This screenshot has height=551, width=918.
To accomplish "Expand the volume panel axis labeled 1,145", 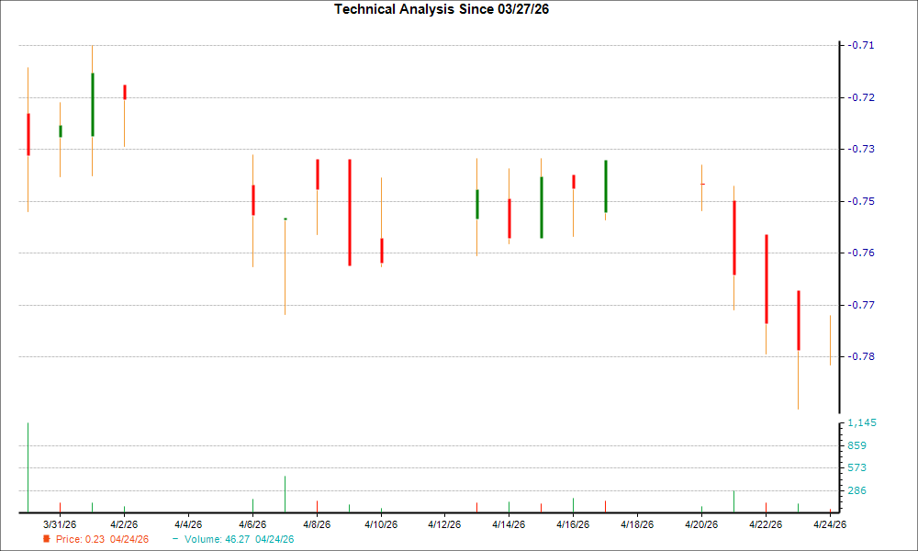I will pos(860,422).
